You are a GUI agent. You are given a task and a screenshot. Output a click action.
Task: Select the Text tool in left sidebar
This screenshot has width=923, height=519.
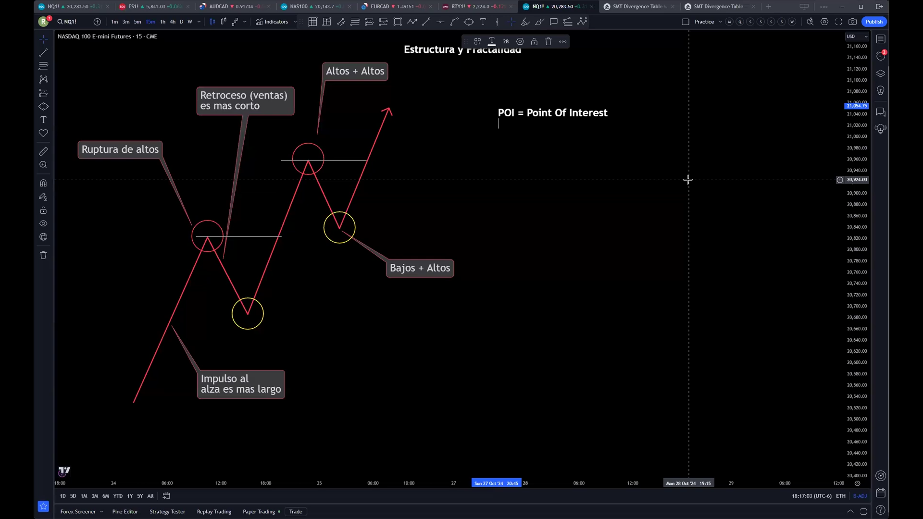pyautogui.click(x=43, y=120)
